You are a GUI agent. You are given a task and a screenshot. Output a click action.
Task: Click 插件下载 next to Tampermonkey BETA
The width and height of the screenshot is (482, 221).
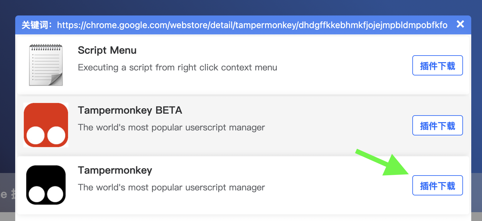coord(437,125)
